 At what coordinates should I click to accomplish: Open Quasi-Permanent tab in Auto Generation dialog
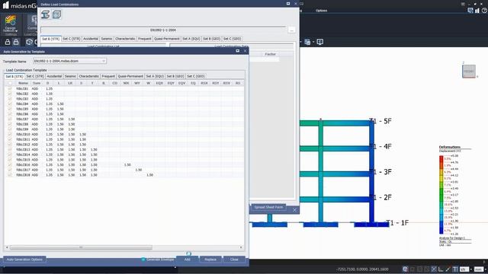click(x=130, y=76)
